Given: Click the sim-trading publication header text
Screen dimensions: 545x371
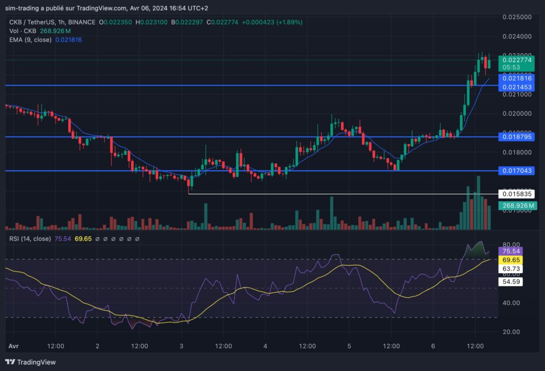Looking at the screenshot, I should [x=106, y=7].
